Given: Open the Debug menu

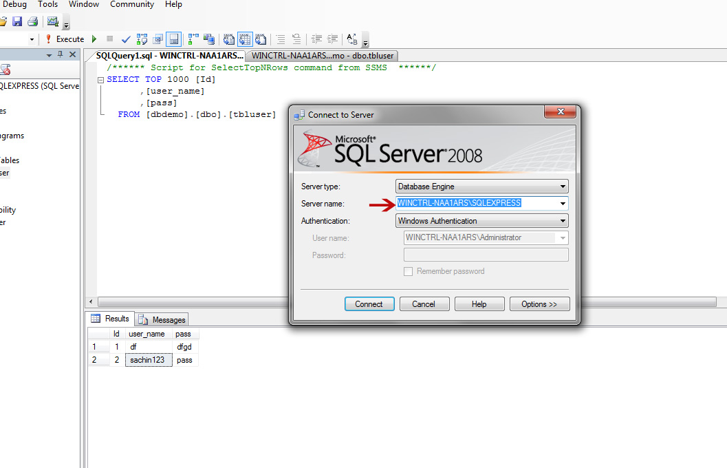Looking at the screenshot, I should coord(14,5).
